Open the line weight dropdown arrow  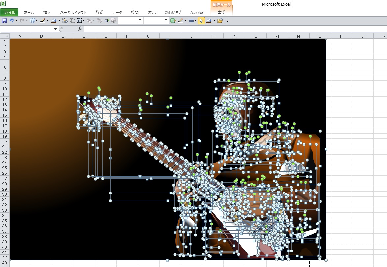(x=196, y=21)
